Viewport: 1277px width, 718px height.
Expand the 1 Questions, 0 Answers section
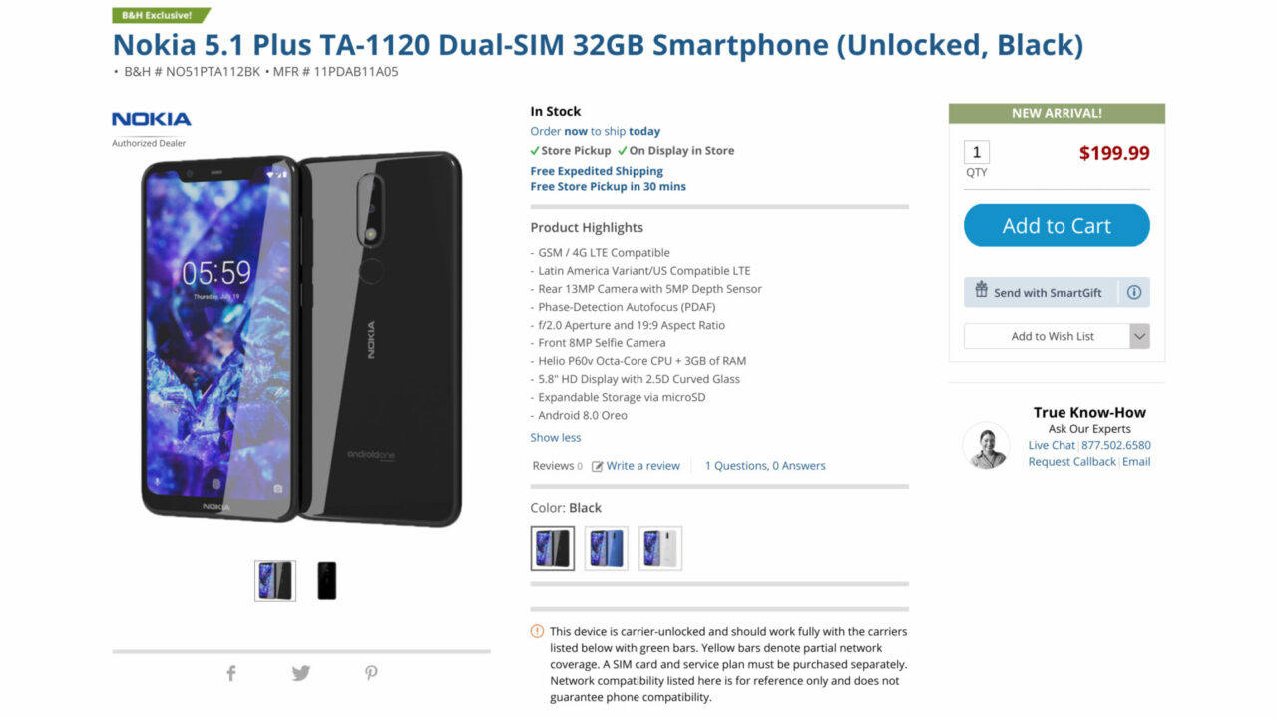764,465
